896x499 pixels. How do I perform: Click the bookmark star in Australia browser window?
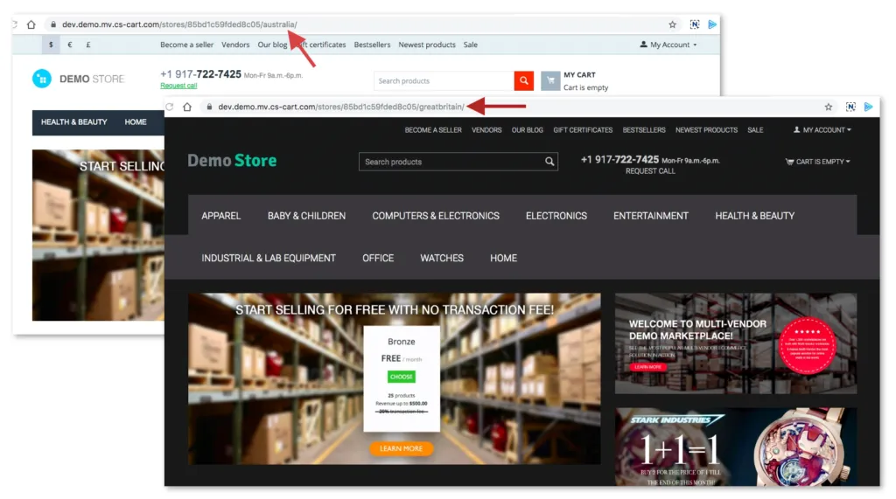[x=673, y=24]
